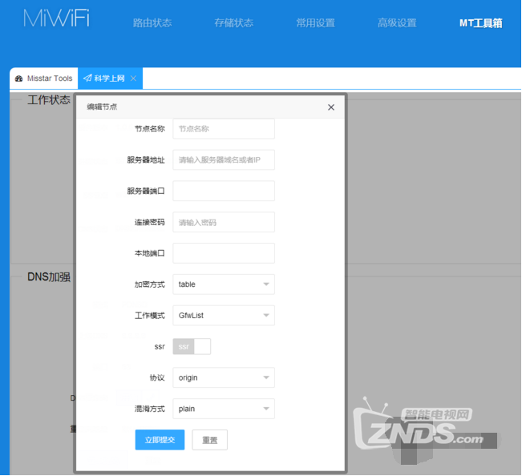Click the 本地端口 field label
Viewport: 522px width, 476px height.
click(150, 253)
